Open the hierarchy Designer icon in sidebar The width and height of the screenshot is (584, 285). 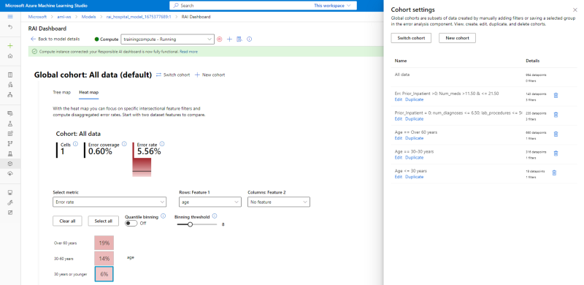click(x=10, y=95)
